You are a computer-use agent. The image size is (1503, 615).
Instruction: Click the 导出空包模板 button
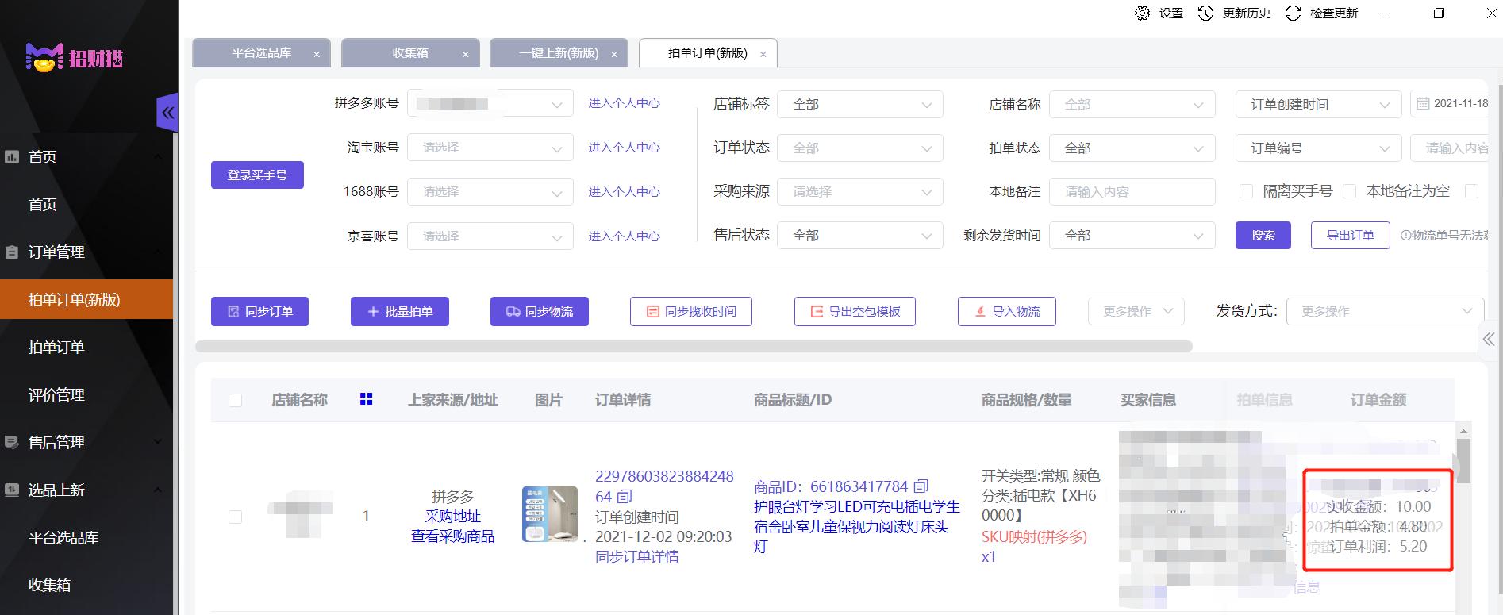[855, 311]
